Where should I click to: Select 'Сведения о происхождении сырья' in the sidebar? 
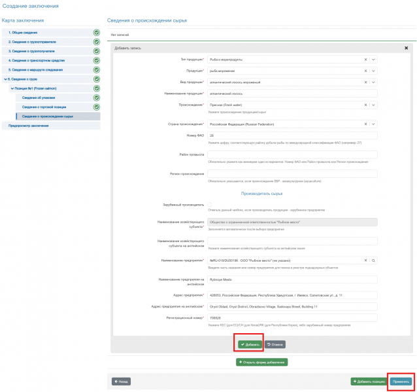pos(58,116)
